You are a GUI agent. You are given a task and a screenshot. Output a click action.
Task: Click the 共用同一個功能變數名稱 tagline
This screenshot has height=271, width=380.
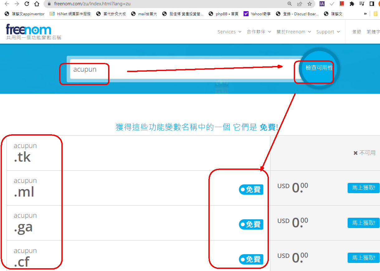[x=34, y=38]
